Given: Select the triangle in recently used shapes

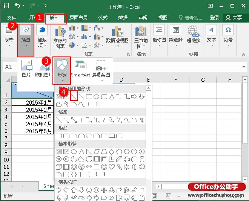Looking at the screenshot, I should [x=112, y=97].
